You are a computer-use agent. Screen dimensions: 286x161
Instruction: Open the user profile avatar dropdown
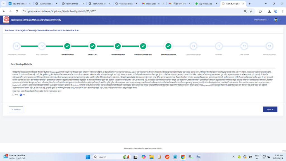(277, 20)
